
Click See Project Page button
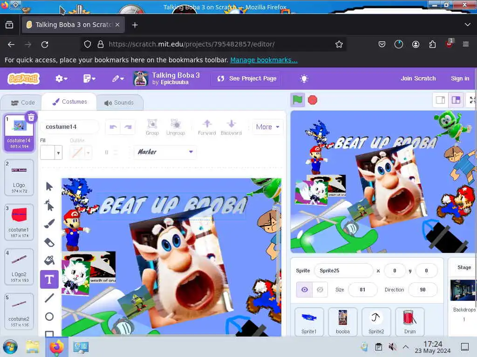point(247,79)
